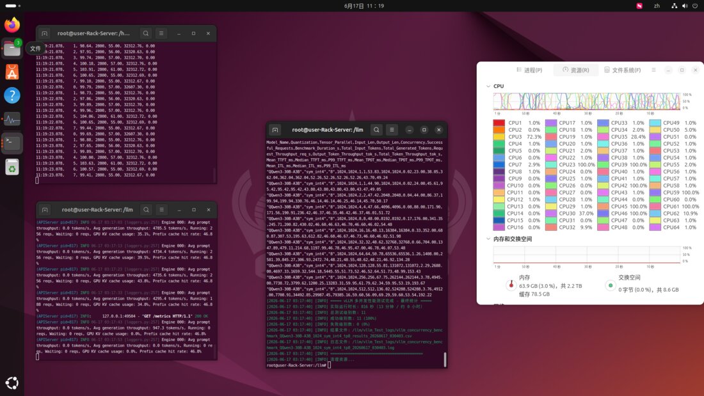704x396 pixels.
Task: Click the activities pill in top bar
Action: point(13,6)
